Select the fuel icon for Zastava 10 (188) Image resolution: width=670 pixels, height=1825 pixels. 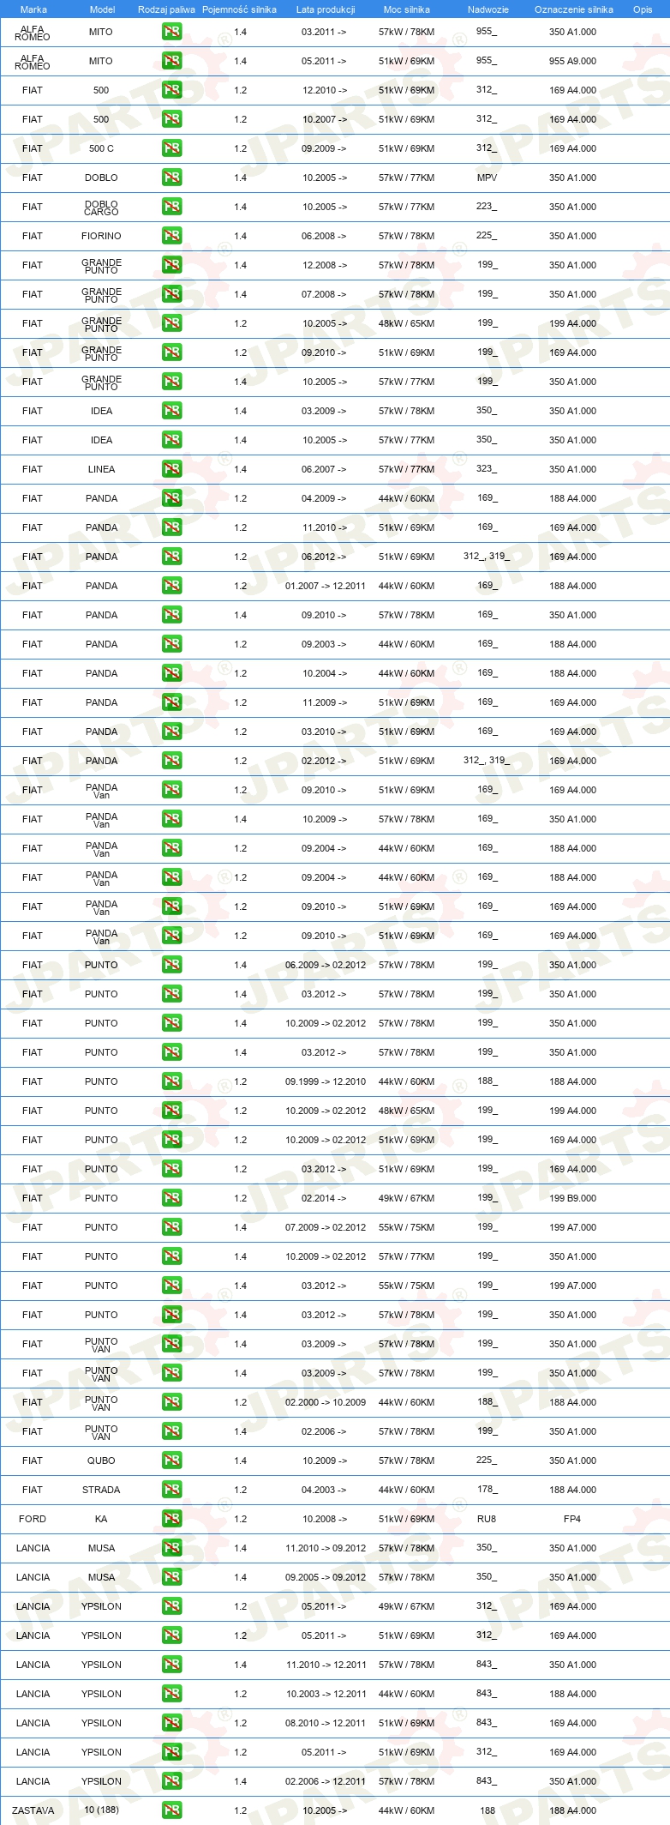pyautogui.click(x=171, y=1810)
